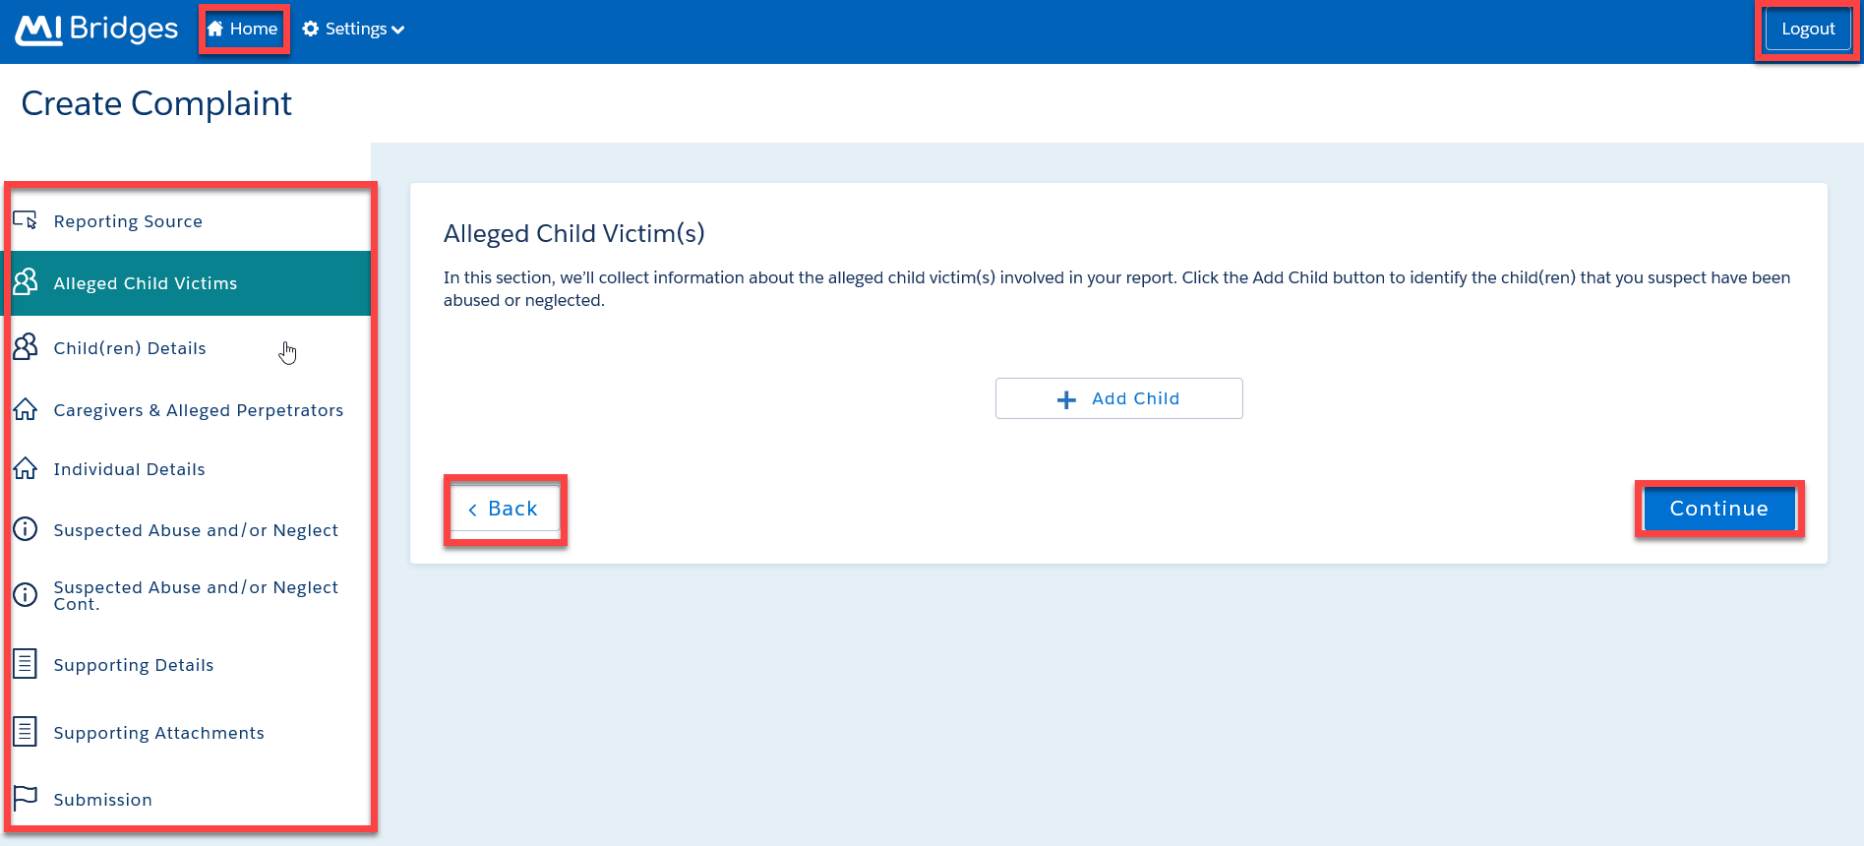This screenshot has height=846, width=1864.
Task: Click the Caregivers house icon in sidebar
Action: point(26,409)
